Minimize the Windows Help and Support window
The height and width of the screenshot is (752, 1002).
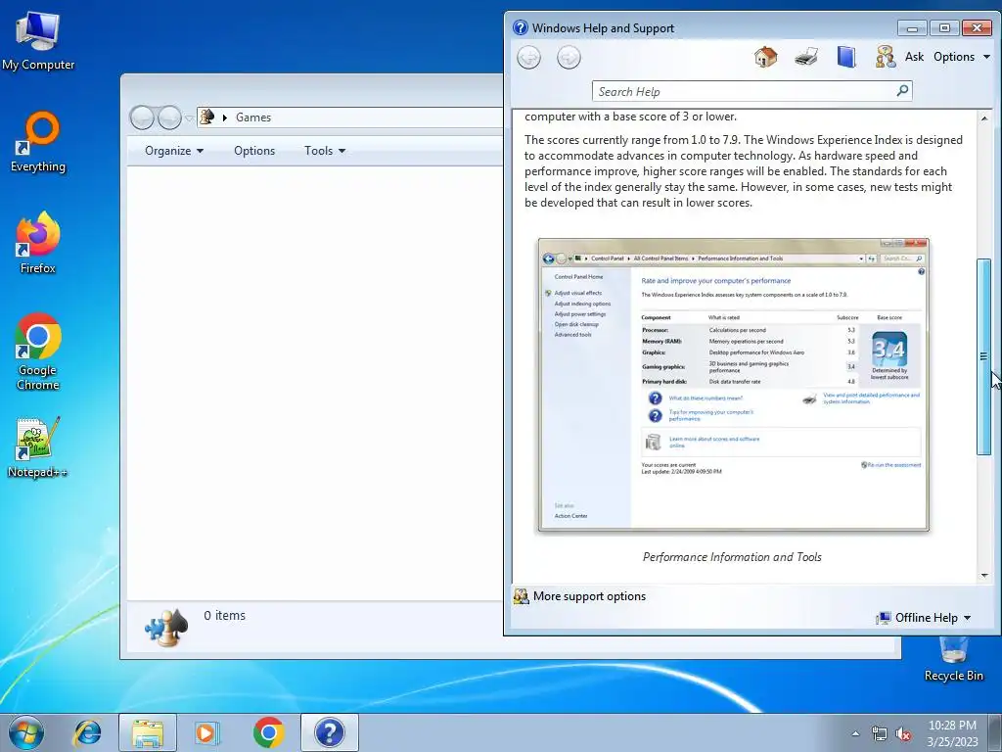coord(912,28)
